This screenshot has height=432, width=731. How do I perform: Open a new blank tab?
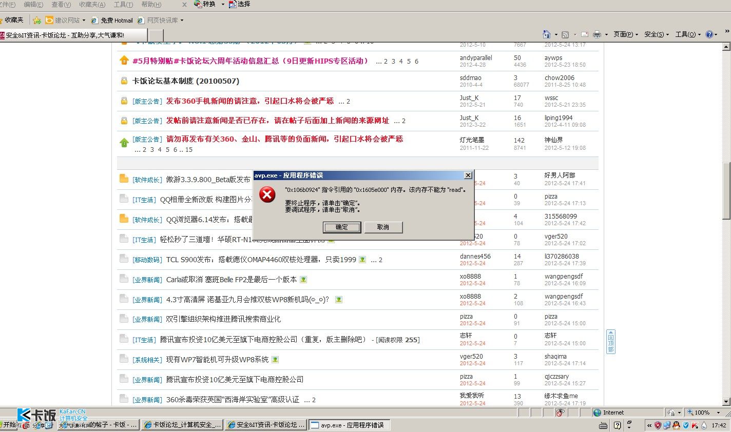coord(156,35)
